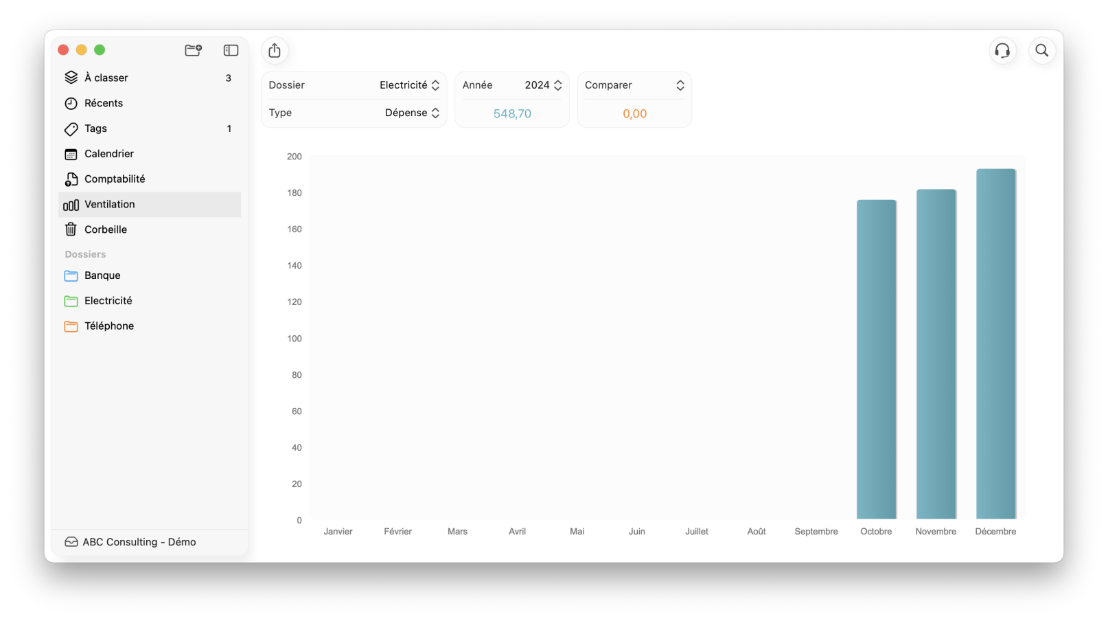Open the Corbeille trash

tap(106, 229)
